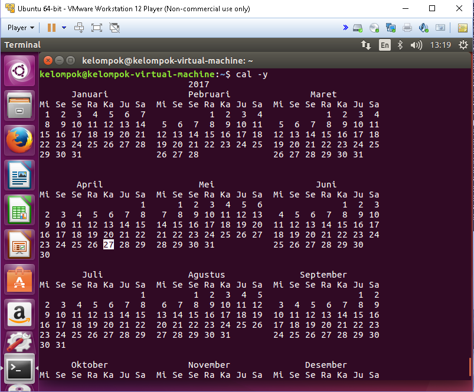
Task: Click highlighted date 27 in April
Action: click(109, 245)
